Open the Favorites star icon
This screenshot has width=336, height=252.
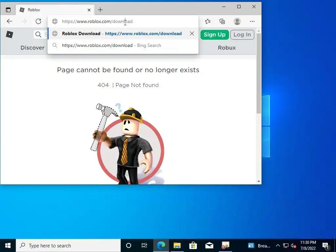pyautogui.click(x=208, y=21)
